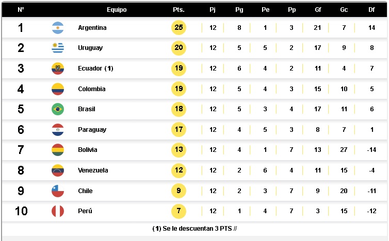Select the Venezuela team name
Image resolution: width=389 pixels, height=241 pixels.
[x=93, y=170]
